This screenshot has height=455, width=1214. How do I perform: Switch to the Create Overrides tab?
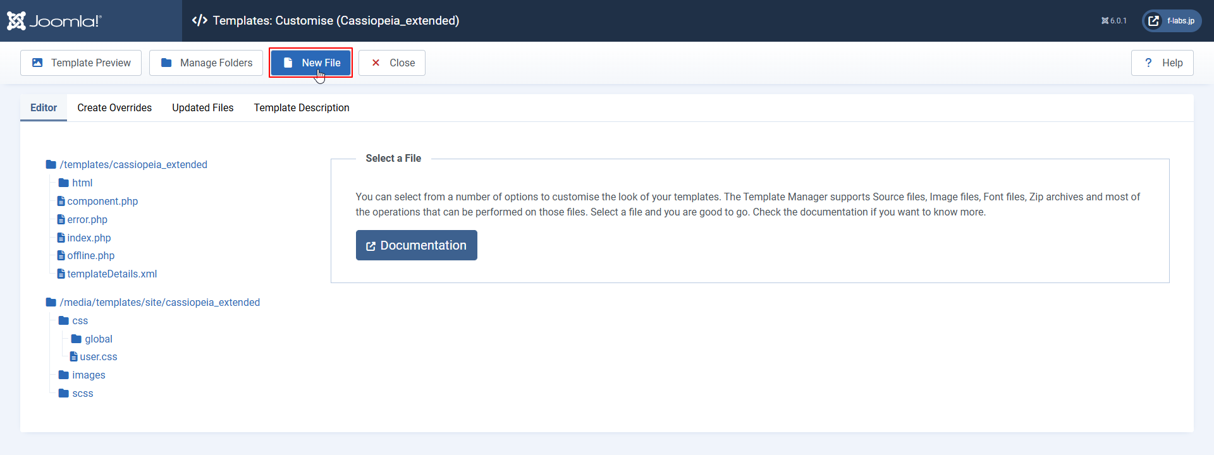click(114, 108)
